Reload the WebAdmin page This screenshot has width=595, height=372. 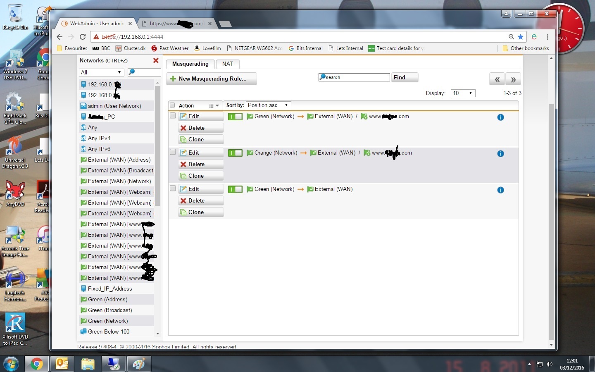83,37
